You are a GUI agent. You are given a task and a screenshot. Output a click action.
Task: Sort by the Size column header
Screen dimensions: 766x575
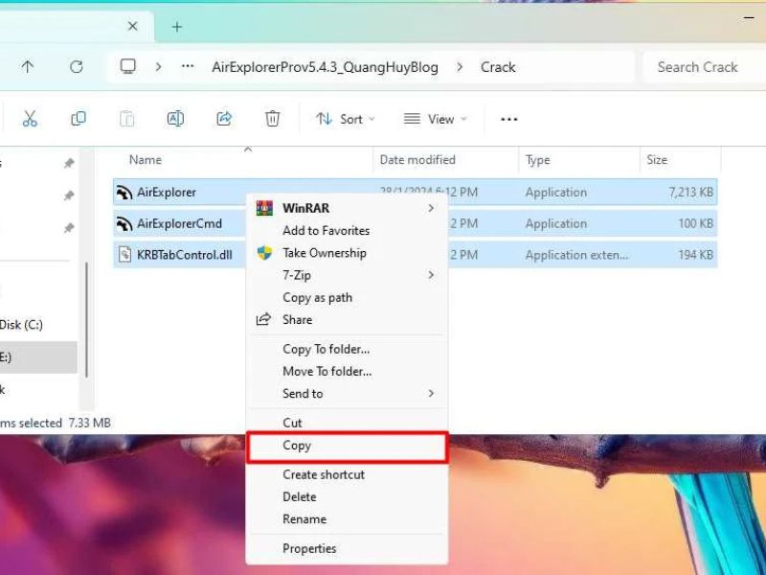(657, 160)
